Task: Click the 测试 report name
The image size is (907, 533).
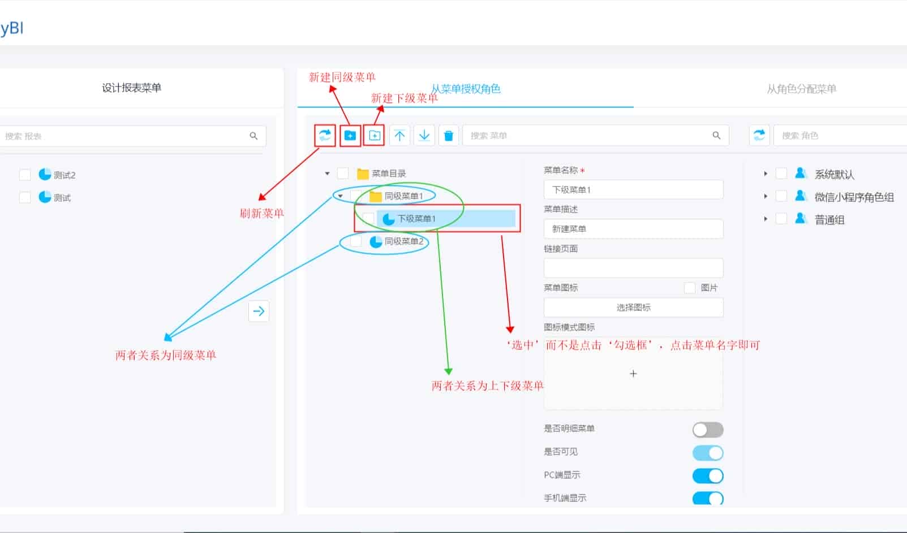Action: click(62, 198)
